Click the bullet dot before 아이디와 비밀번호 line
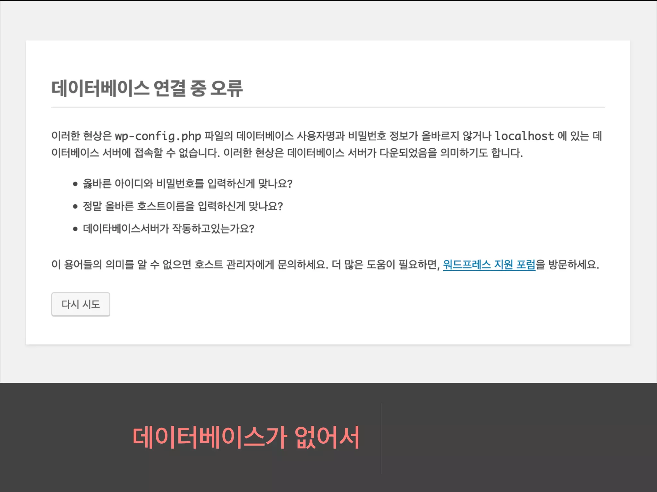 point(75,184)
